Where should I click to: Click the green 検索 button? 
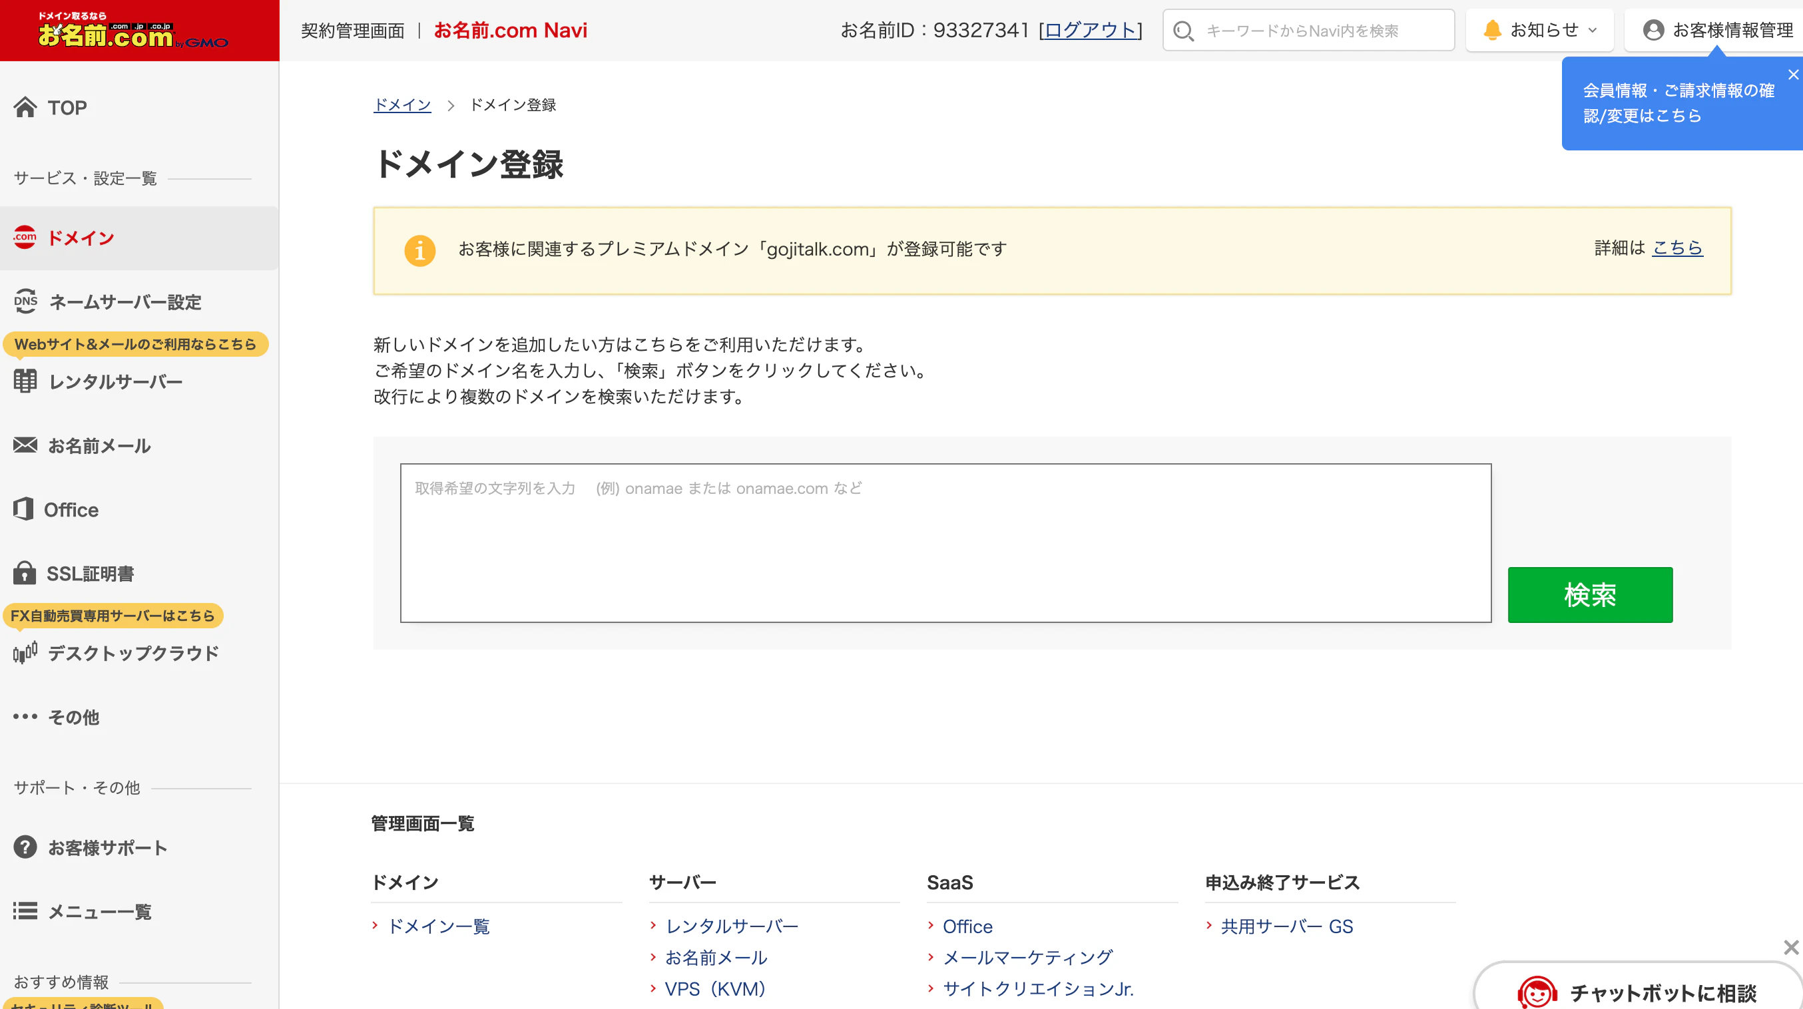[x=1589, y=595]
